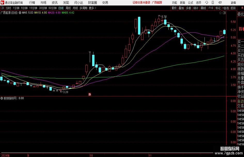244x157 pixels.
Task: Toggle the left sidebar panel icon
Action: pyautogui.click(x=2, y=8)
